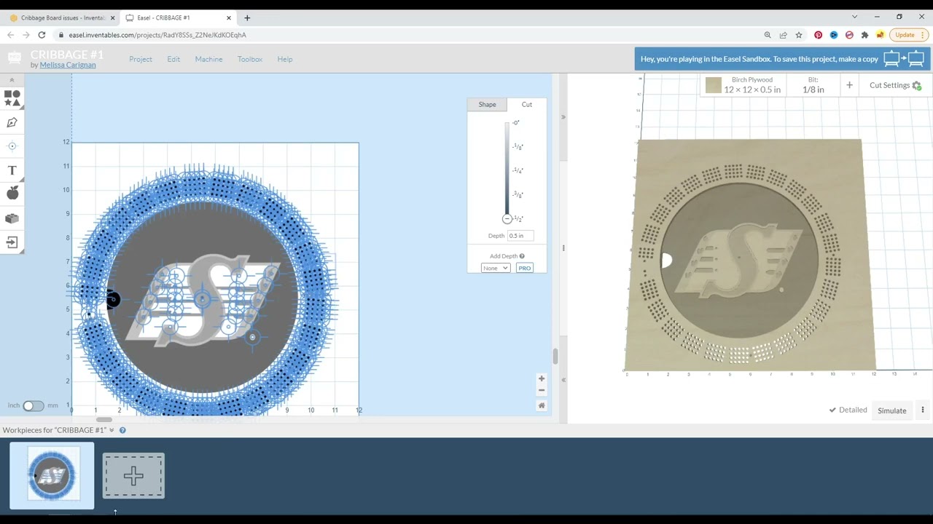The image size is (933, 524).
Task: Close the Easel CRIBBAGE #1 tab
Action: coord(229,17)
